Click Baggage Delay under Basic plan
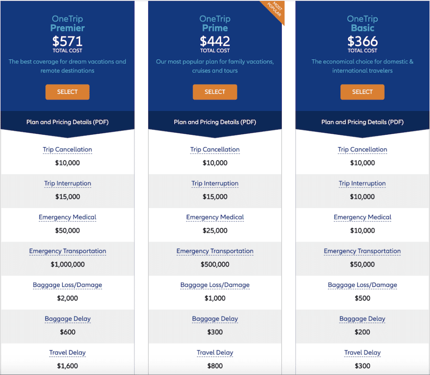Image resolution: width=430 pixels, height=375 pixels. 362,319
